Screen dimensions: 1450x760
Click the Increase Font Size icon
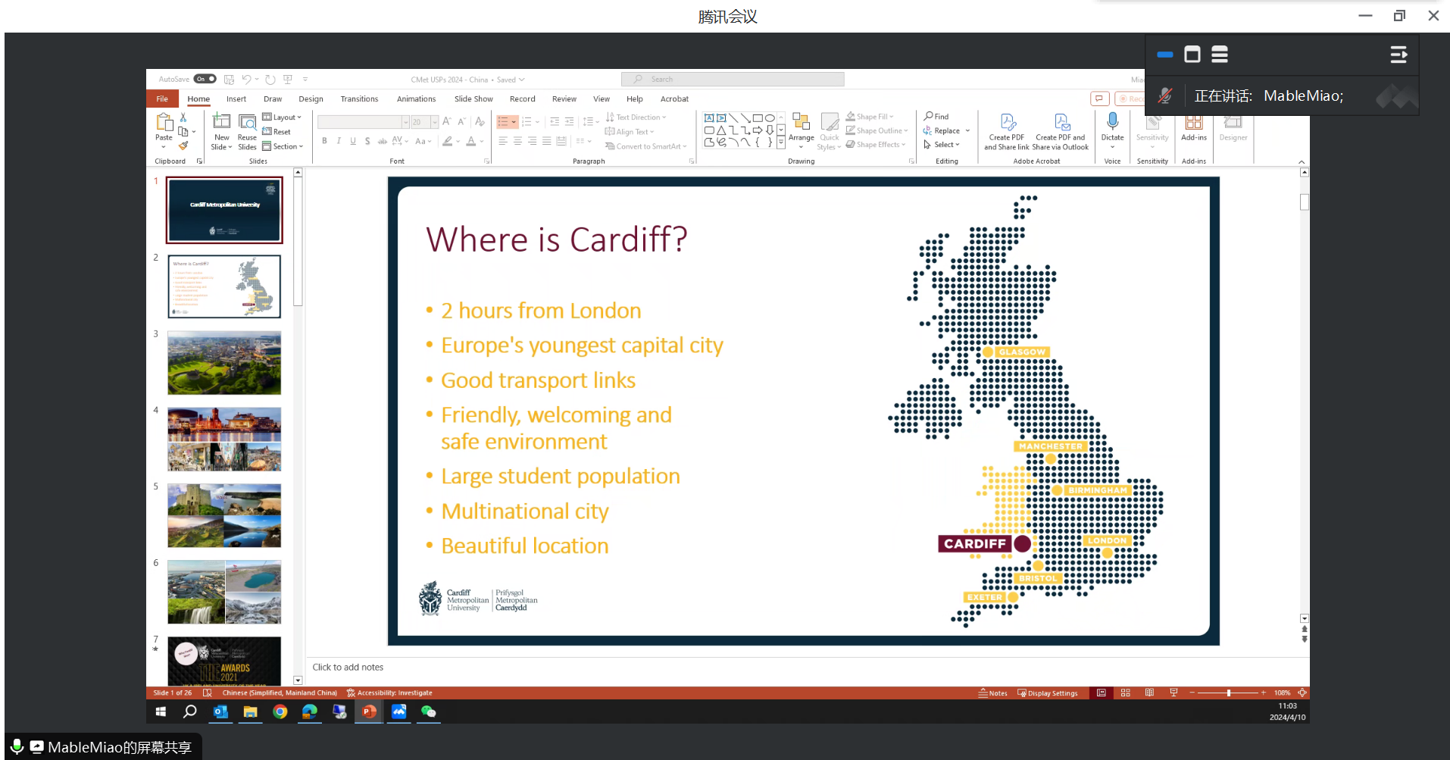(446, 121)
